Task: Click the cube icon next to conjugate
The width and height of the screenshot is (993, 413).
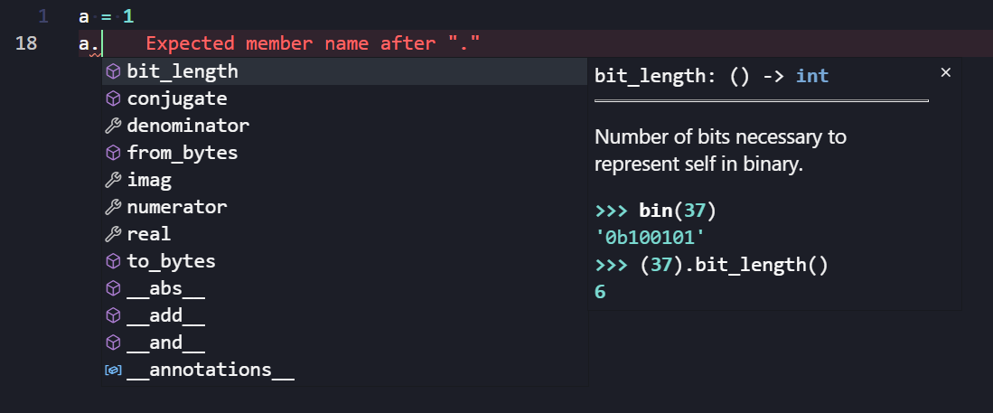Action: click(x=113, y=99)
